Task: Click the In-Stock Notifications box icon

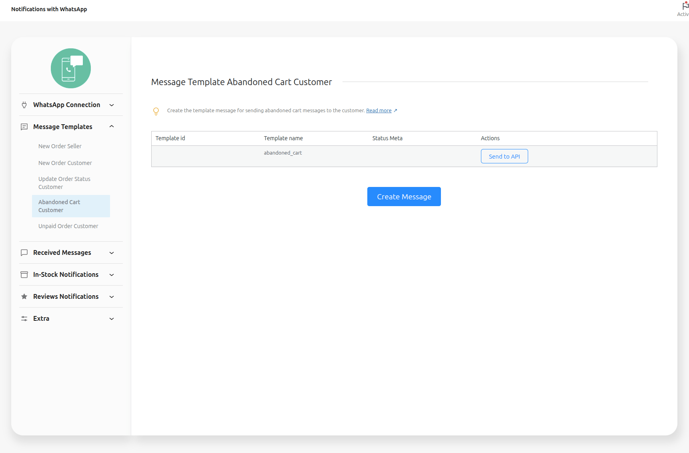Action: point(24,274)
